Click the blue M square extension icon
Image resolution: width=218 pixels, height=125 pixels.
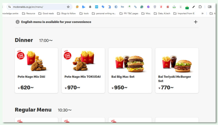(x=96, y=7)
